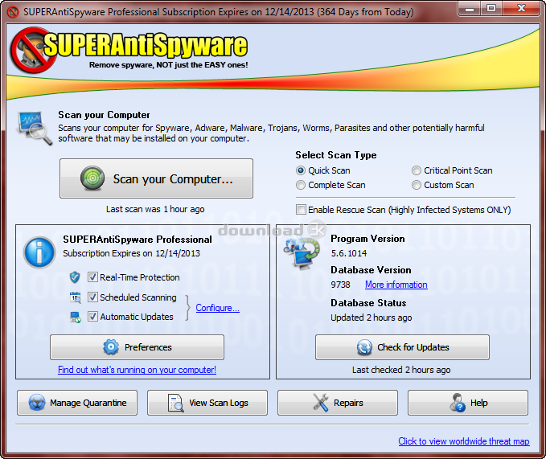
Task: Click Check for Updates button
Action: (402, 347)
